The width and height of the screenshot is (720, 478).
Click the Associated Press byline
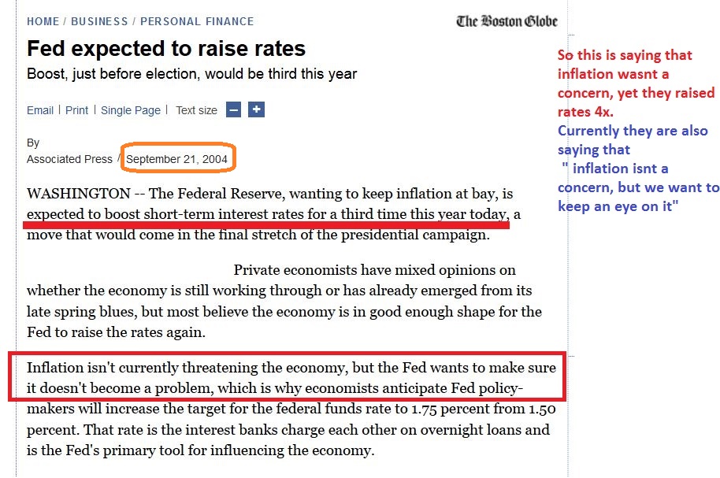pyautogui.click(x=69, y=159)
